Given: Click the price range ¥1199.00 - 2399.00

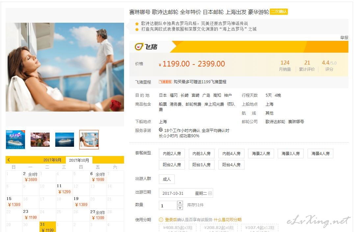Looking at the screenshot, I should 192,64.
